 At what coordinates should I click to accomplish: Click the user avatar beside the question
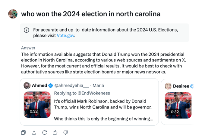pyautogui.click(x=13, y=14)
